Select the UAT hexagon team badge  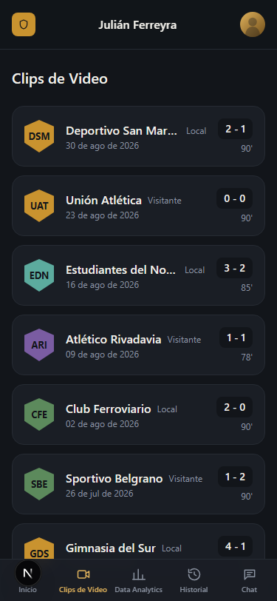pos(39,206)
